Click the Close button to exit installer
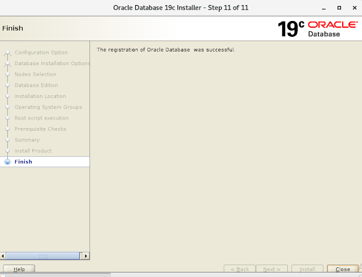This screenshot has width=362, height=277. [x=343, y=269]
